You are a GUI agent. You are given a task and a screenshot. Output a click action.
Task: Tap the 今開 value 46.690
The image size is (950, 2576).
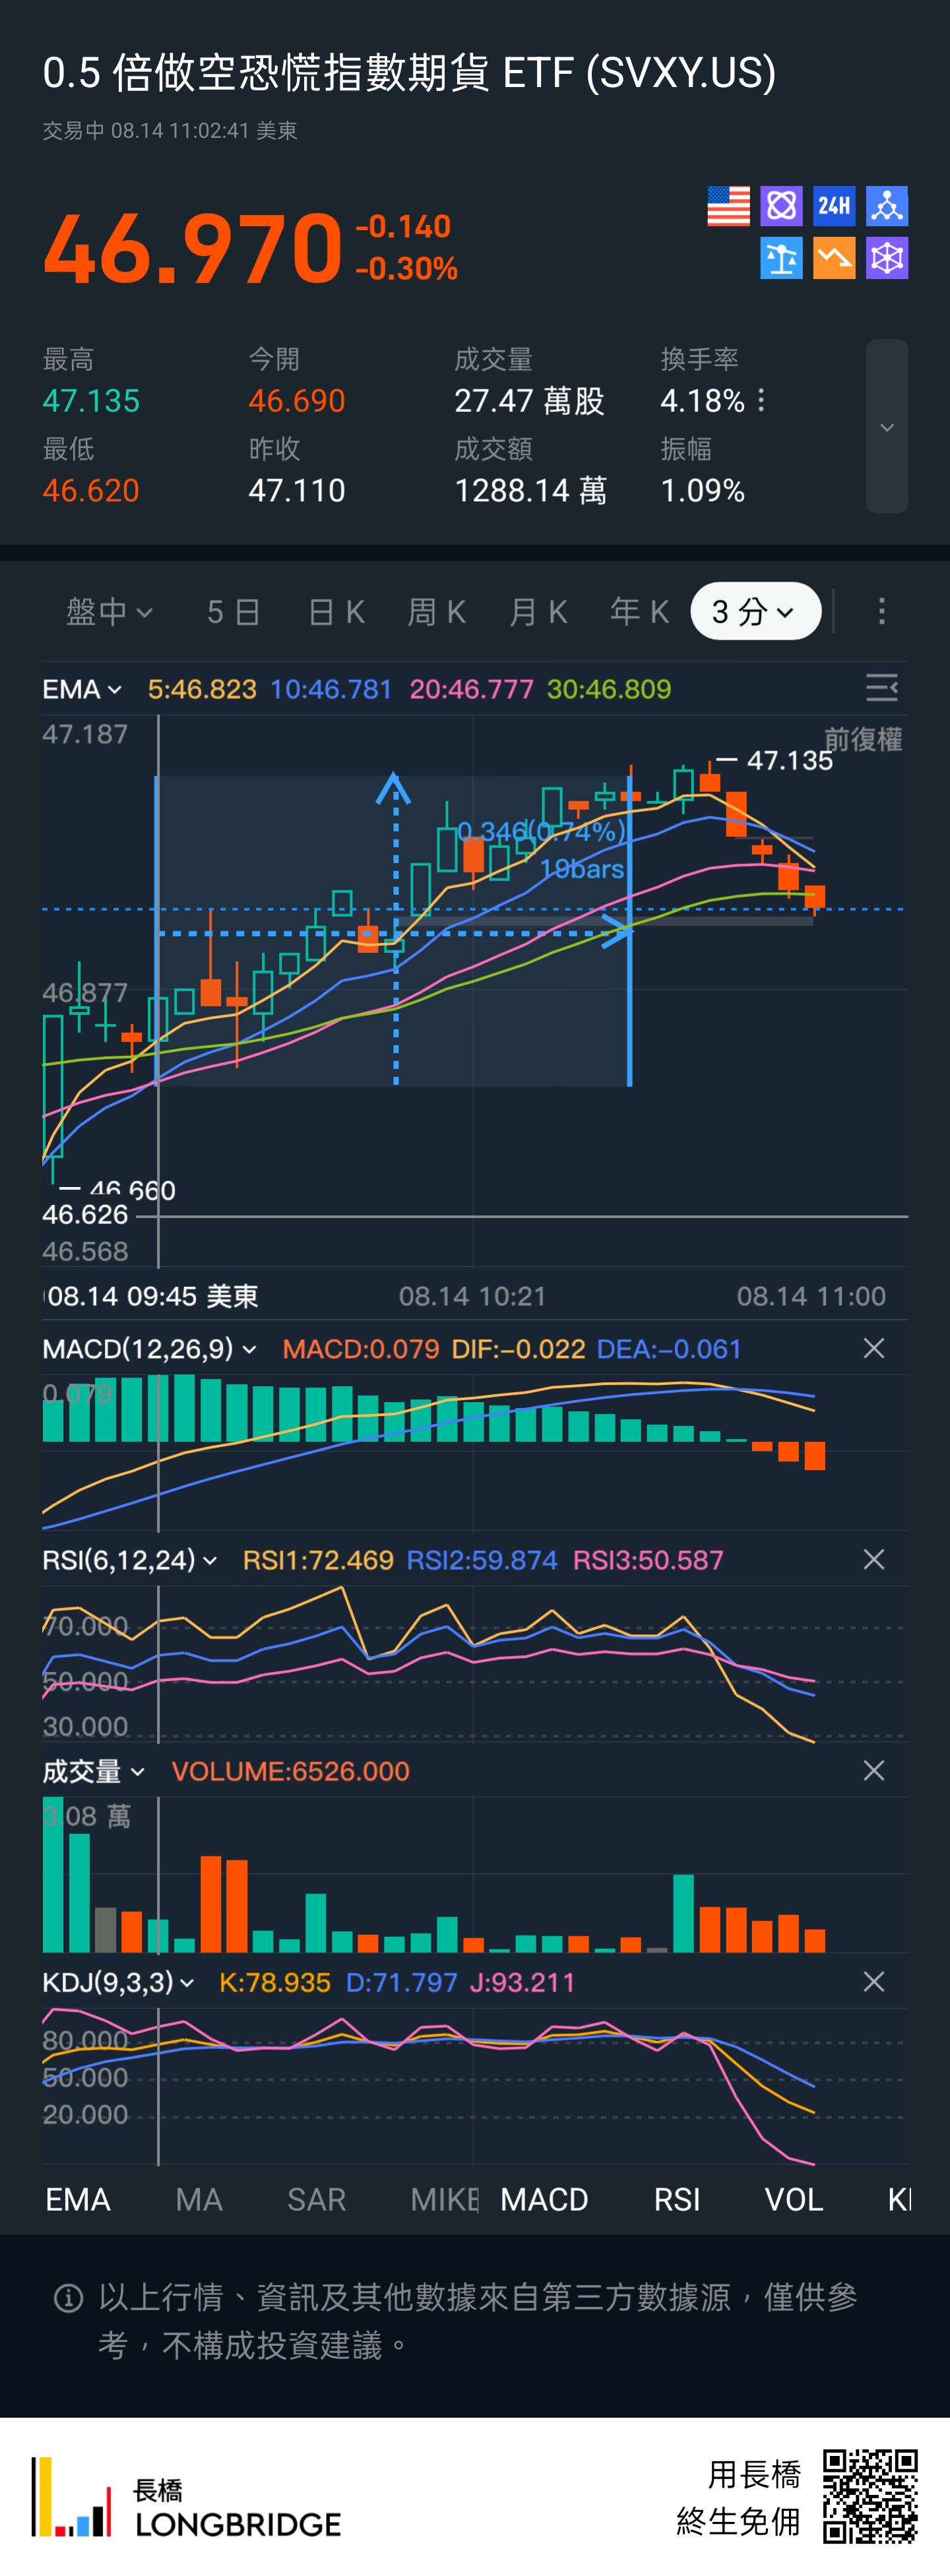(x=297, y=401)
